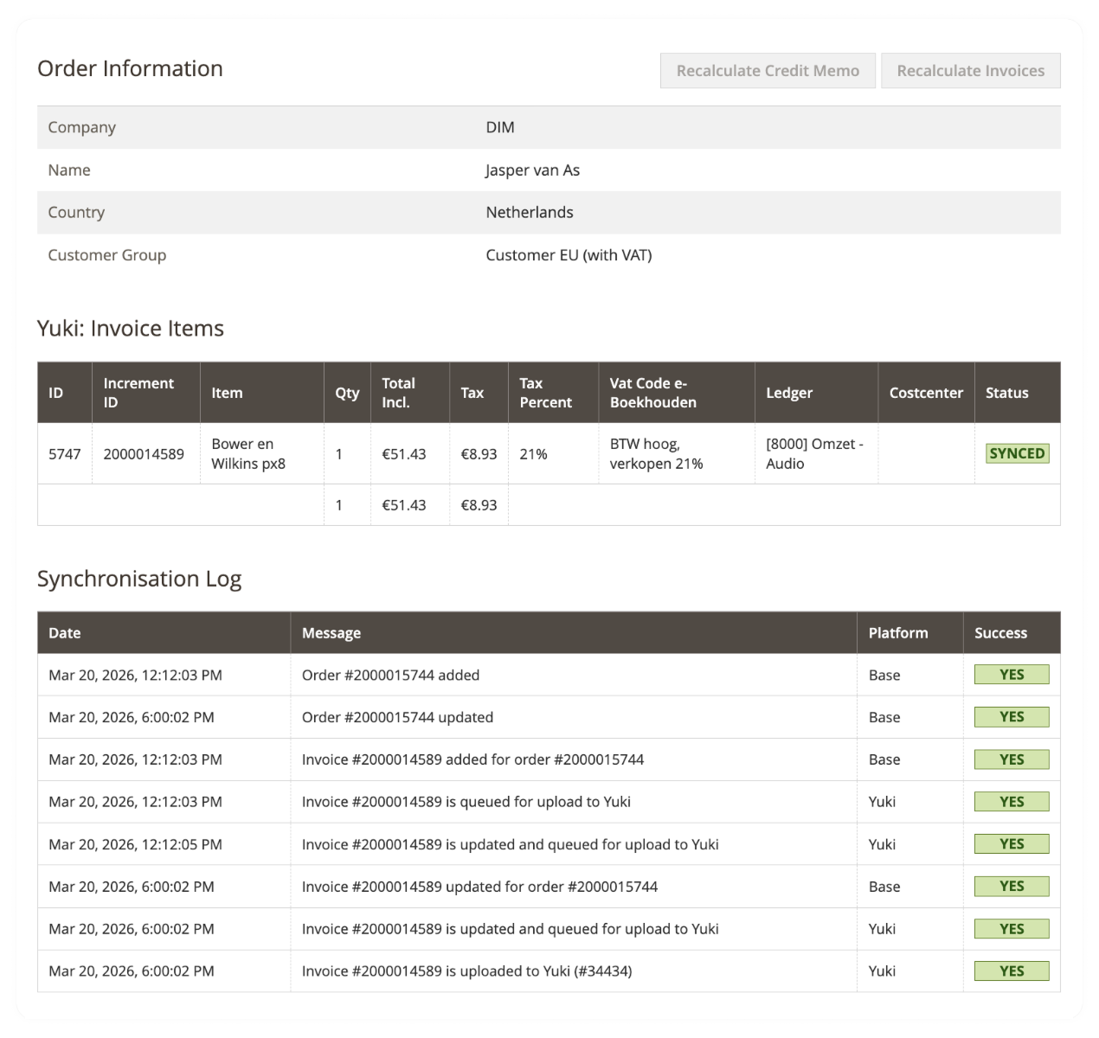
Task: Select the Status column header
Action: coord(1006,392)
